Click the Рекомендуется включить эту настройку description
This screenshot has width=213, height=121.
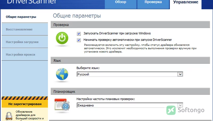pos(140,48)
